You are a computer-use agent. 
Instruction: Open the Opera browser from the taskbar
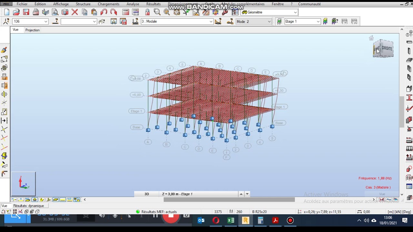pyautogui.click(x=216, y=220)
